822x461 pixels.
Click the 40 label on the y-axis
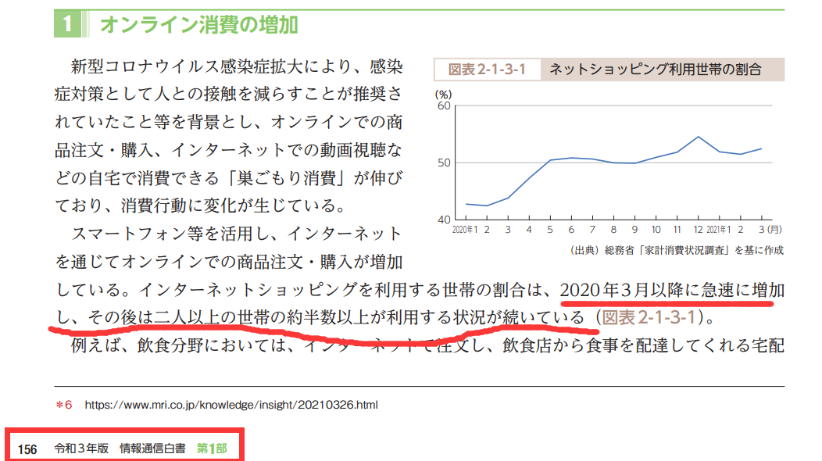[443, 220]
